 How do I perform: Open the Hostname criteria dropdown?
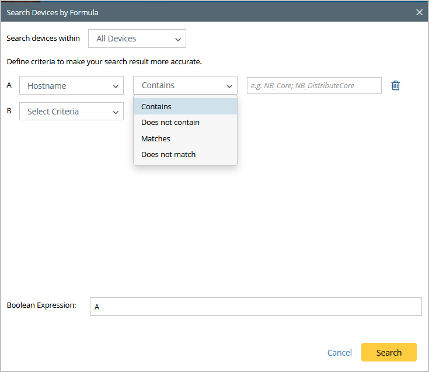71,86
